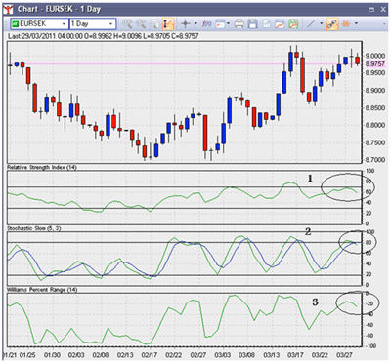Close the EURSEK chart window
The image size is (391, 363).
pyautogui.click(x=383, y=10)
